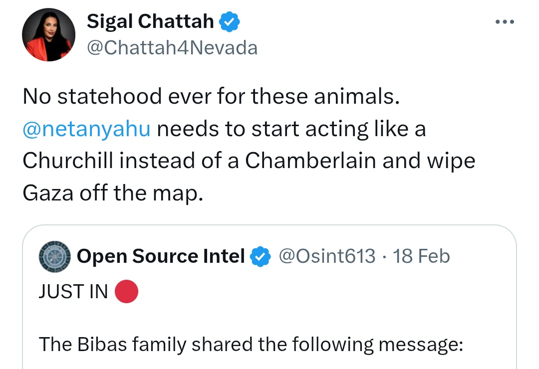This screenshot has width=539, height=369.
Task: Click the "Gaza off the map." closing line
Action: (x=113, y=193)
